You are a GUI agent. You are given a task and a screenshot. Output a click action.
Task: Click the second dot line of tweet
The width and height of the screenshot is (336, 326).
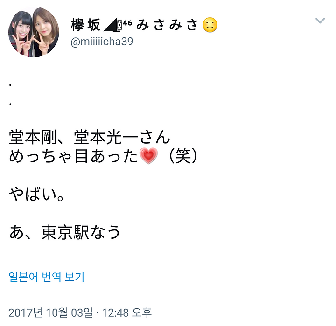10,104
